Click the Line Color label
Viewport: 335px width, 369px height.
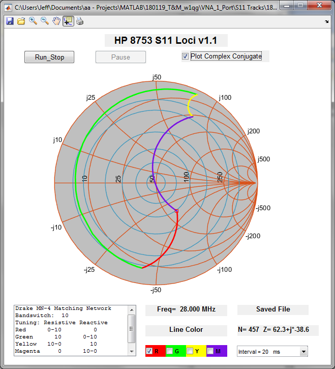[x=186, y=330]
